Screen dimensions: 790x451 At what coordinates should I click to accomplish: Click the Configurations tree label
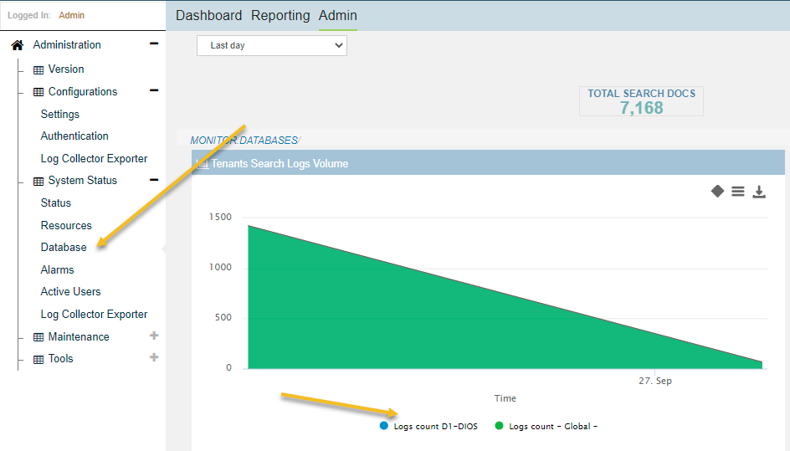click(x=83, y=92)
